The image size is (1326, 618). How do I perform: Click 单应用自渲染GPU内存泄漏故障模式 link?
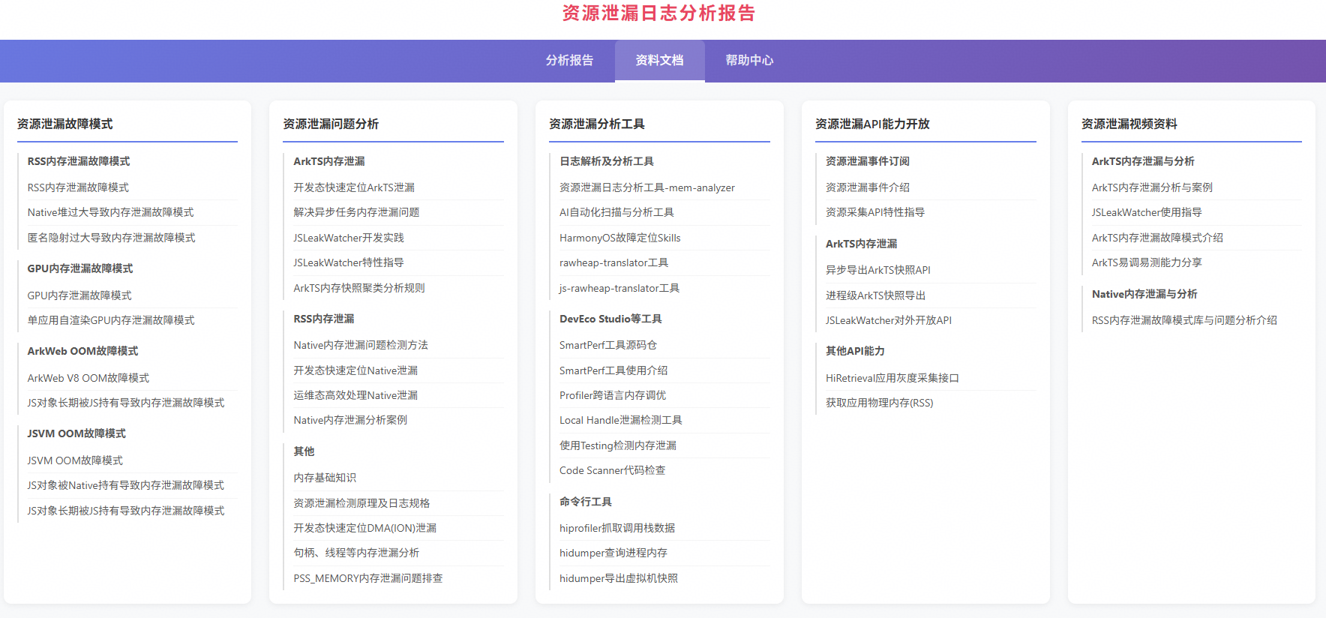coord(111,320)
